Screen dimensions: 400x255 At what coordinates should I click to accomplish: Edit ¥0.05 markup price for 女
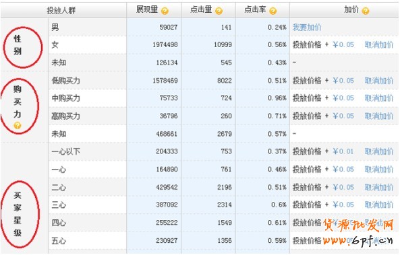point(343,45)
